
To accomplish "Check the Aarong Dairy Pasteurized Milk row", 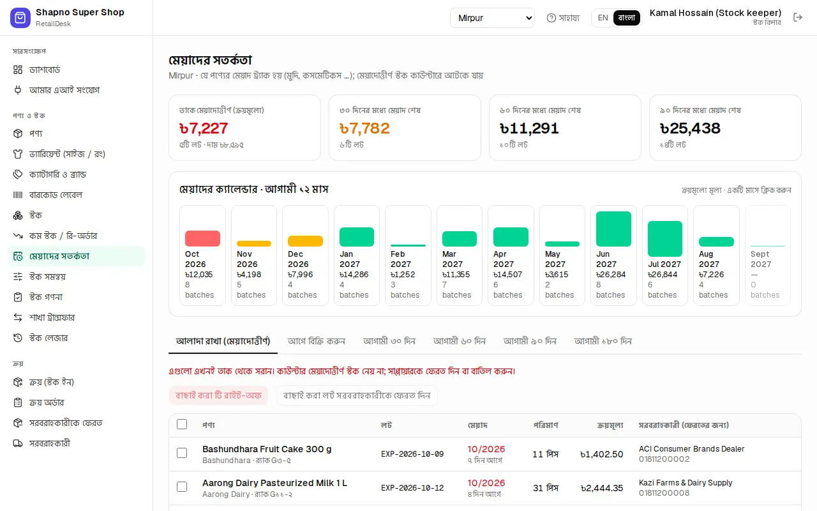I will pyautogui.click(x=182, y=487).
